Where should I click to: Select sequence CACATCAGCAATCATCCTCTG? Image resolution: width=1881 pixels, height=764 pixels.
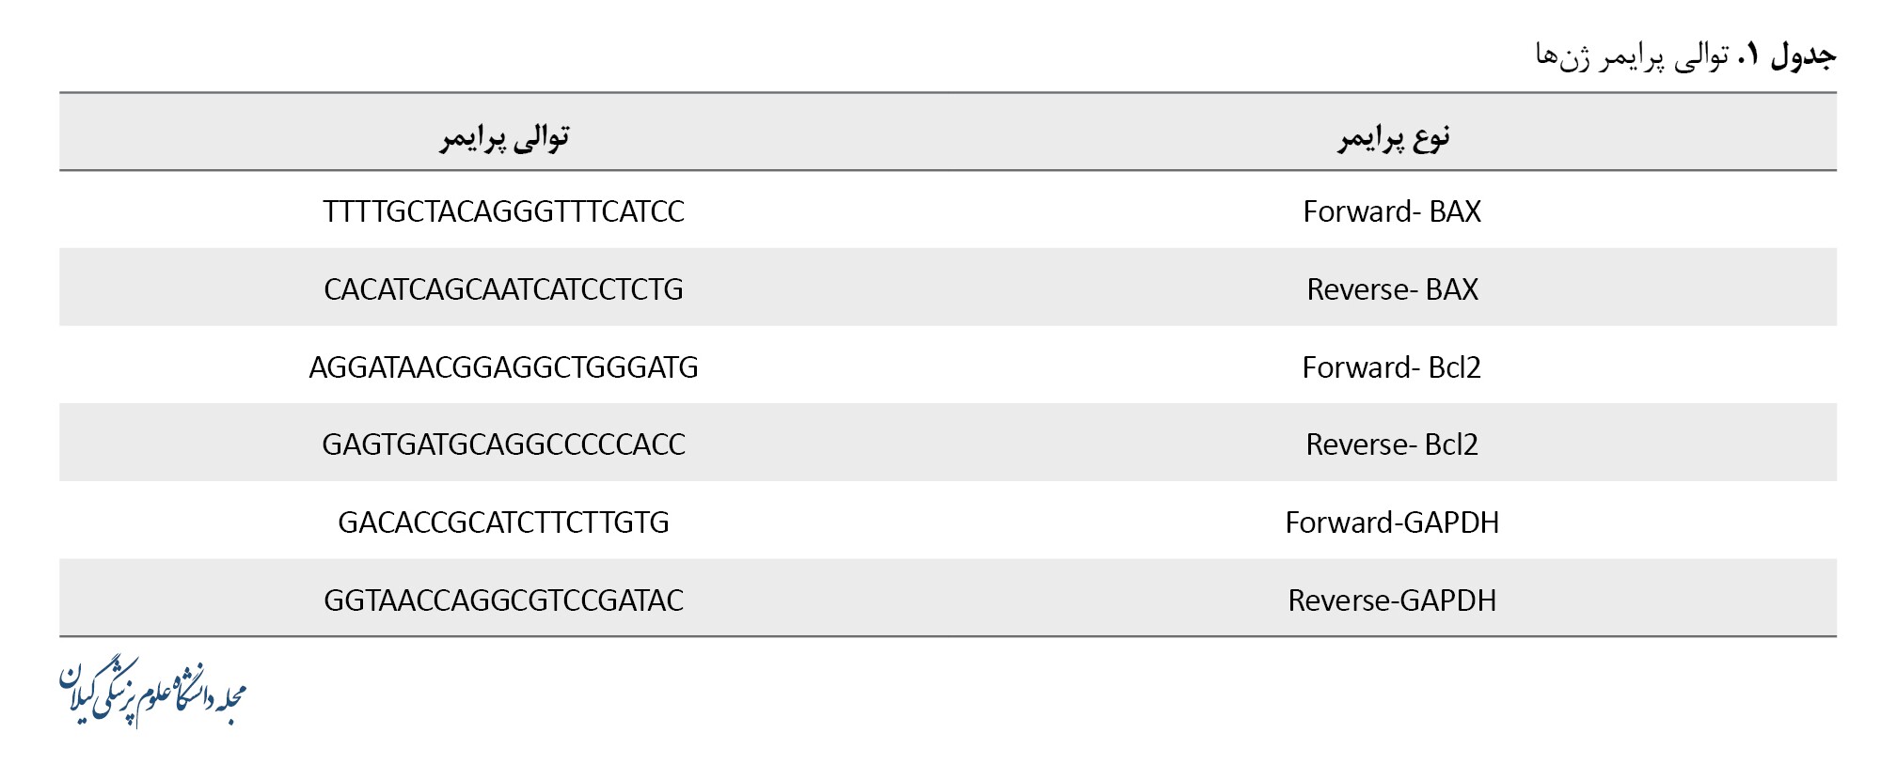click(503, 289)
